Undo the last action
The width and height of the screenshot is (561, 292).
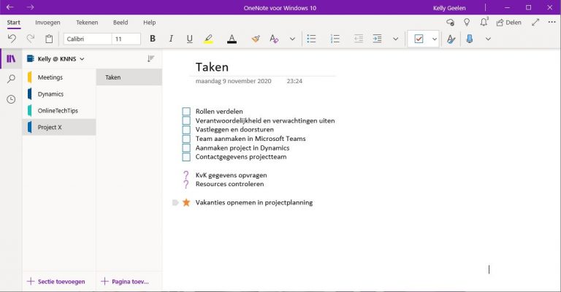tap(12, 39)
